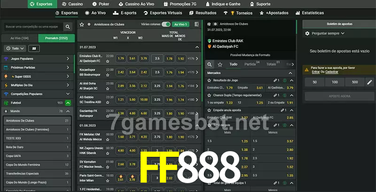Image resolution: width=376 pixels, height=192 pixels.
Task: Click the markets search magnifier icon
Action: 210,64
